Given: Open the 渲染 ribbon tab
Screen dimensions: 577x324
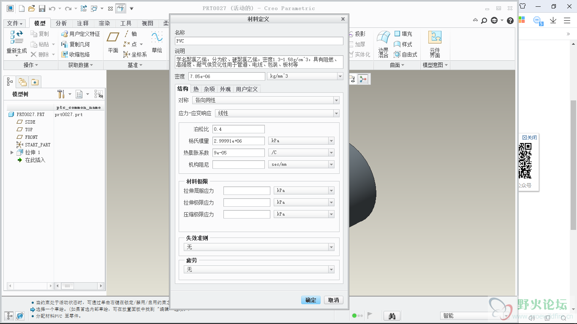Looking at the screenshot, I should [104, 23].
